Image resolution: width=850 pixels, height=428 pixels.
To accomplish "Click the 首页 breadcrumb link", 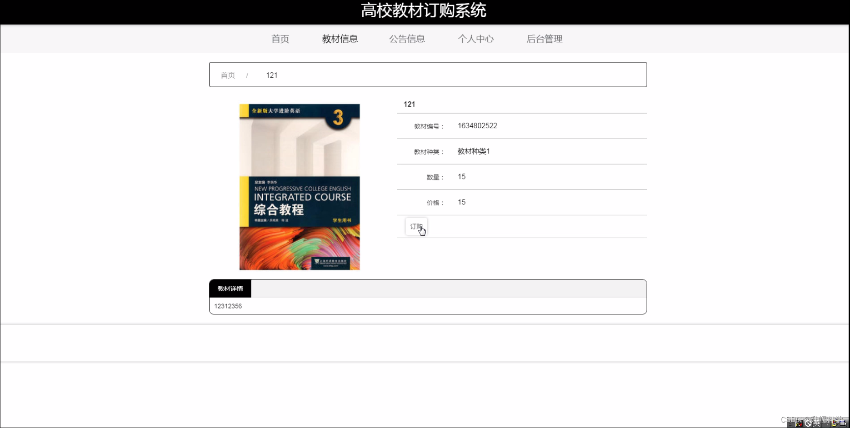I will [x=228, y=75].
